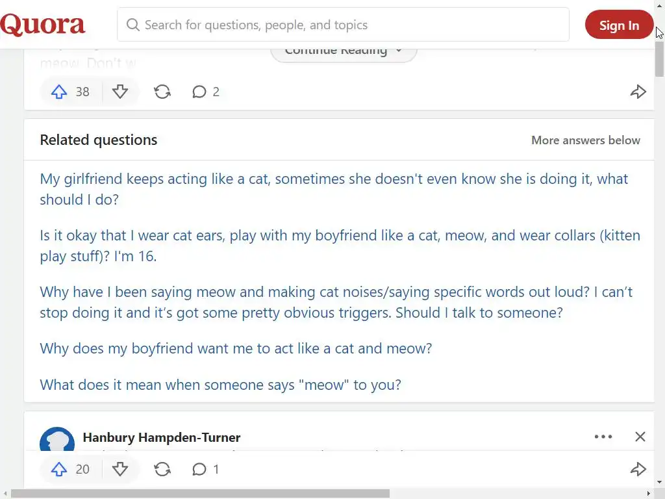Image resolution: width=665 pixels, height=499 pixels.
Task: Open Hanbury Hampden-Turner's profile
Action: click(162, 437)
